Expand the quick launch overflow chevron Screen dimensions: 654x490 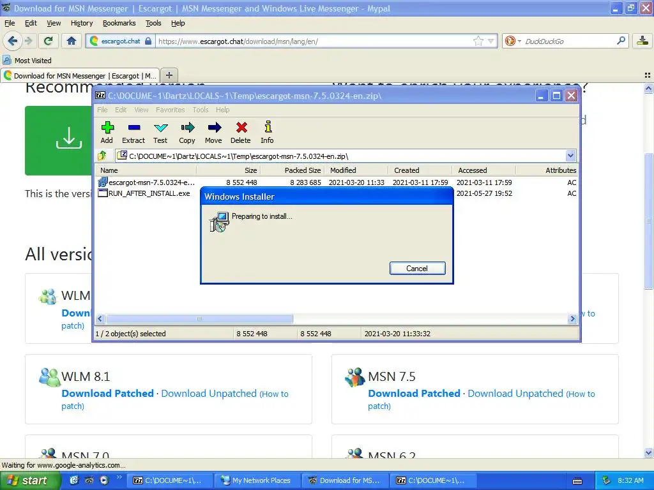click(119, 477)
